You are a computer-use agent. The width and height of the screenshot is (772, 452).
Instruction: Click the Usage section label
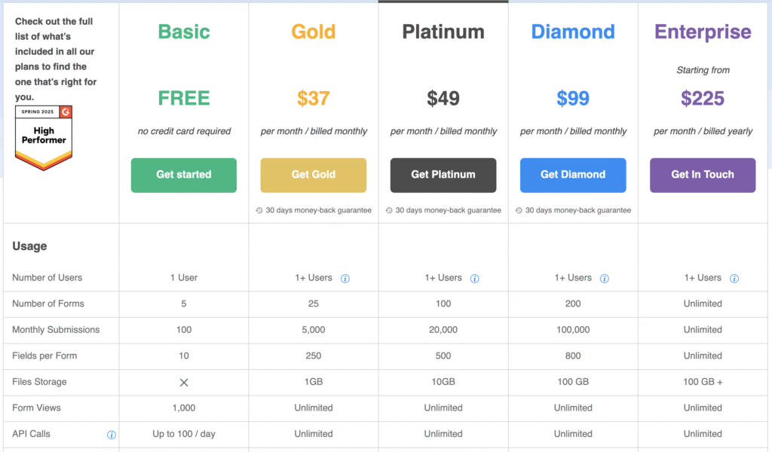(x=29, y=246)
